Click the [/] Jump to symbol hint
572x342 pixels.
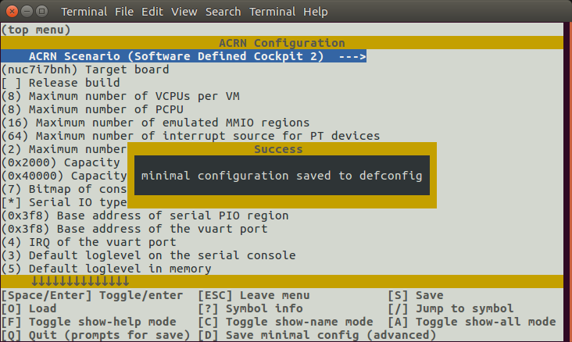(451, 308)
